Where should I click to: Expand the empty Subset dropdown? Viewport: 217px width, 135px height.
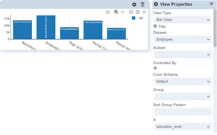coord(183,55)
